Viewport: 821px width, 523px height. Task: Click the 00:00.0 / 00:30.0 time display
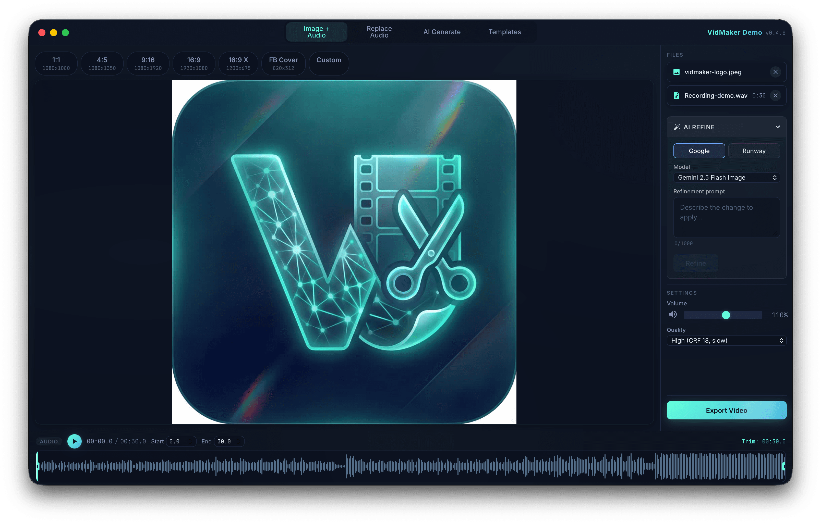pyautogui.click(x=116, y=441)
